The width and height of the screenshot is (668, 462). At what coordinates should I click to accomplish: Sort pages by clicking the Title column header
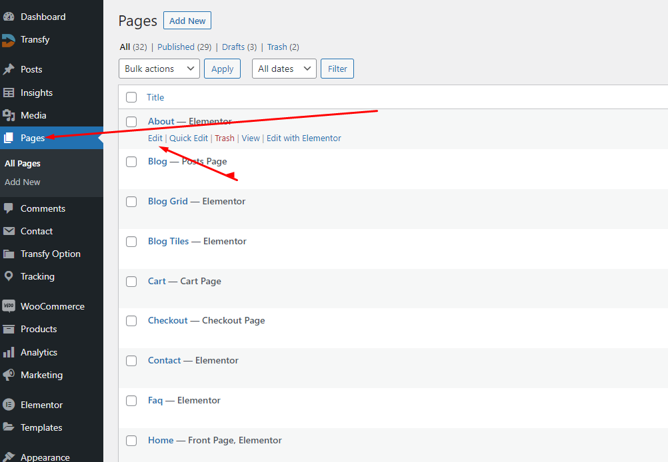click(155, 97)
